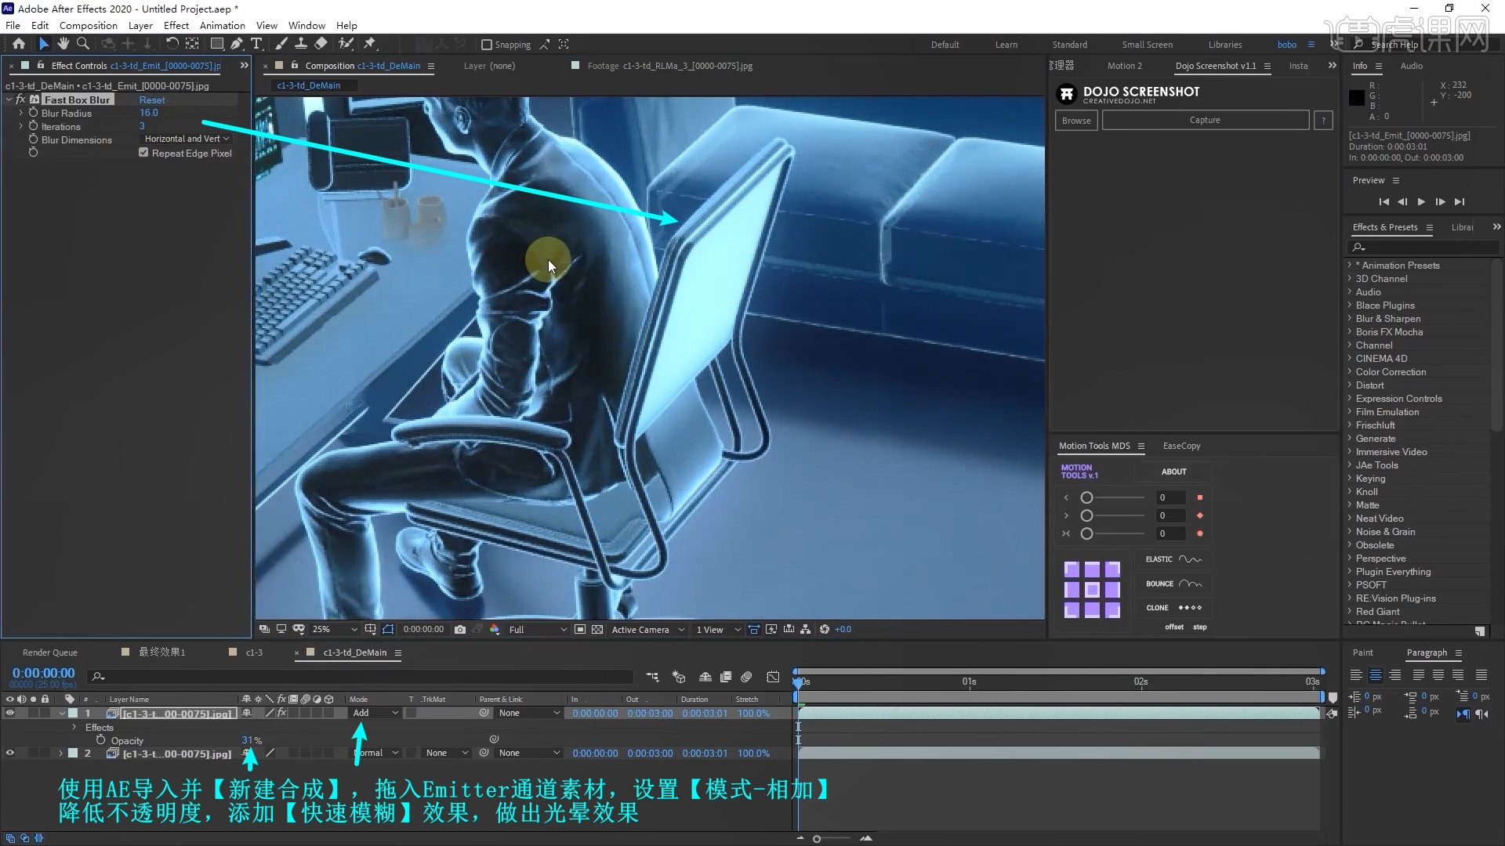Click the Graph Editor icon in the timeline
The image size is (1505, 846).
tap(774, 677)
